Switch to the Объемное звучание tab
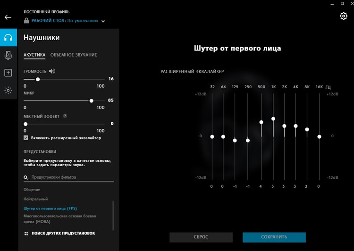This screenshot has width=354, height=251. (x=74, y=55)
